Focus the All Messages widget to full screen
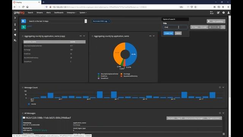 click(220, 113)
